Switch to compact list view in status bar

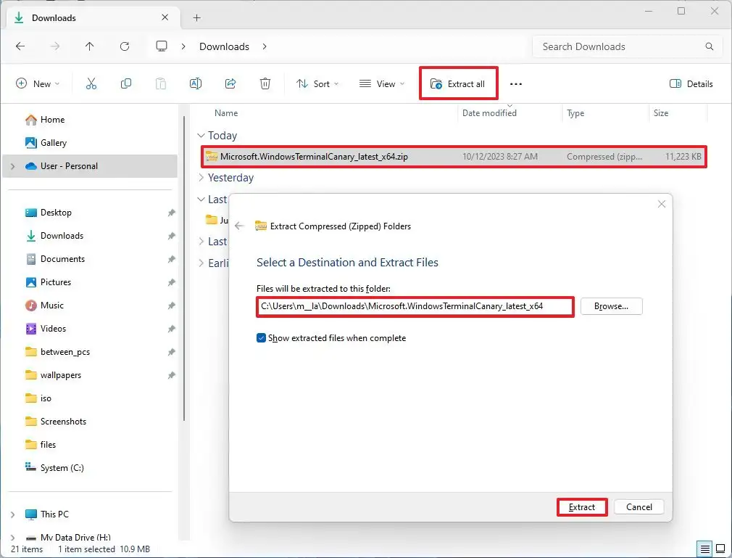[704, 549]
